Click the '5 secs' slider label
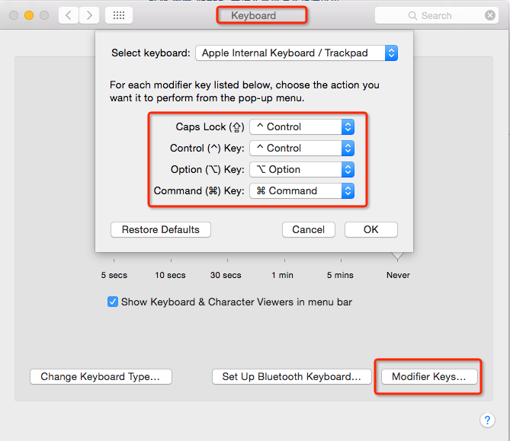 (114, 275)
